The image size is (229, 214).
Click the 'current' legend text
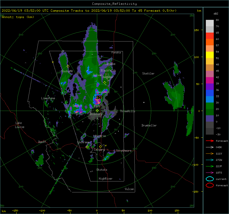[221, 179]
